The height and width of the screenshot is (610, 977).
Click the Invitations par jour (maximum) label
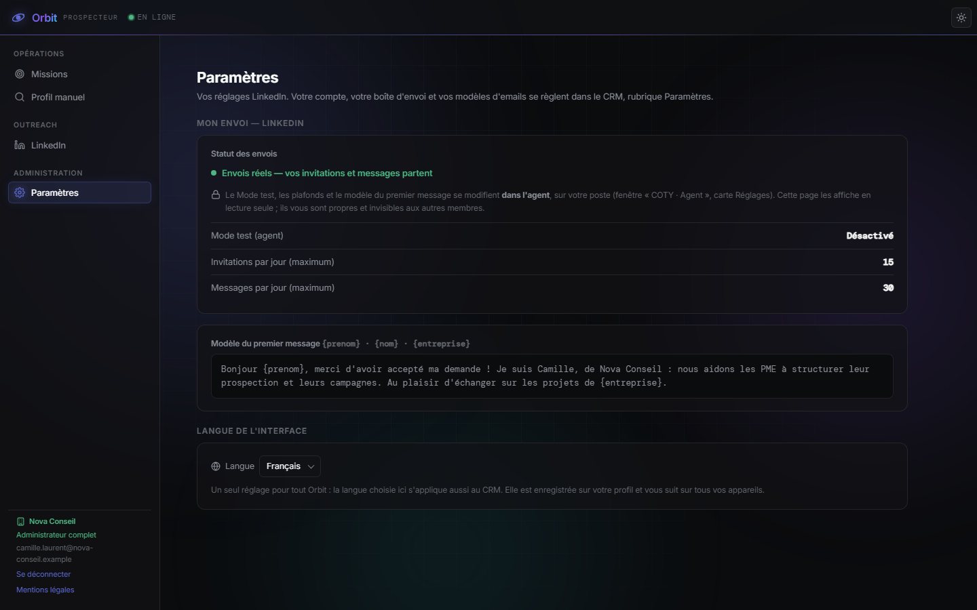coord(273,262)
